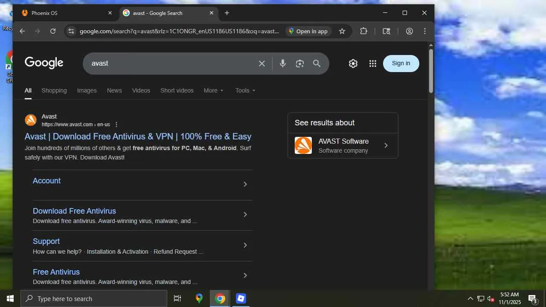Close the Phoenix OS tab
This screenshot has height=307, width=546.
click(110, 13)
